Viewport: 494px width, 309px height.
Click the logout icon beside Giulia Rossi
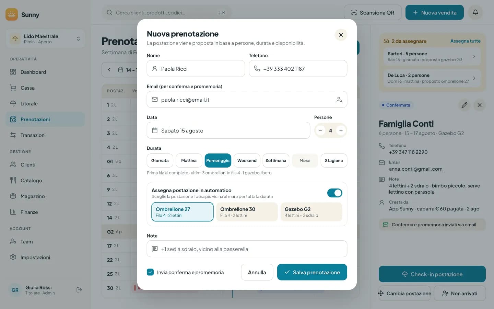click(79, 290)
